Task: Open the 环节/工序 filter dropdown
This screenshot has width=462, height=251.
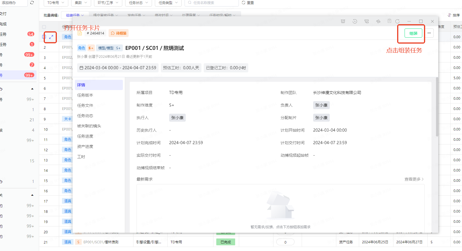Action: pyautogui.click(x=108, y=3)
